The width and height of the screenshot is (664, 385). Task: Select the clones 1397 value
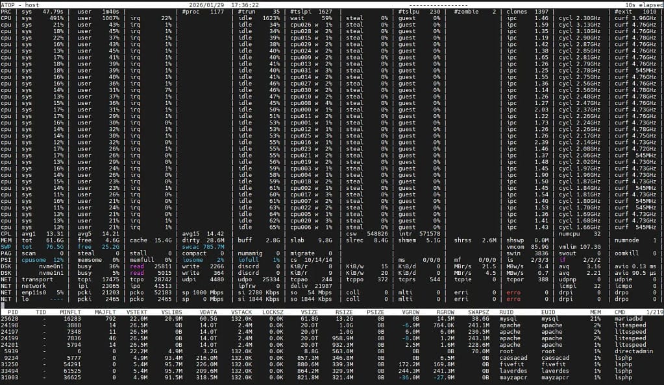[x=527, y=12]
